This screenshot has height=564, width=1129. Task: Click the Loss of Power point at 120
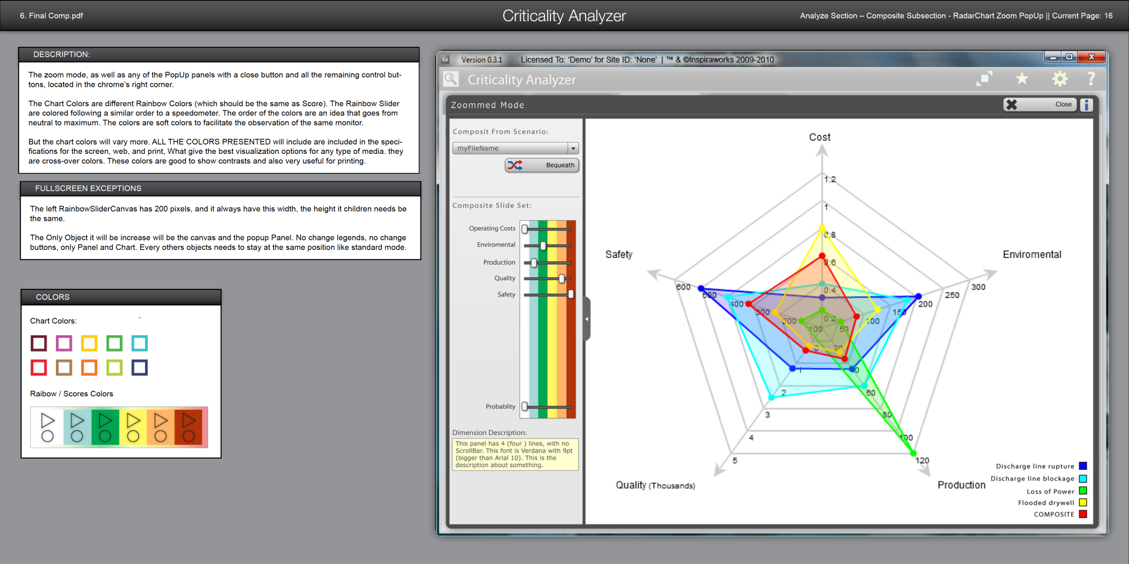coord(913,453)
